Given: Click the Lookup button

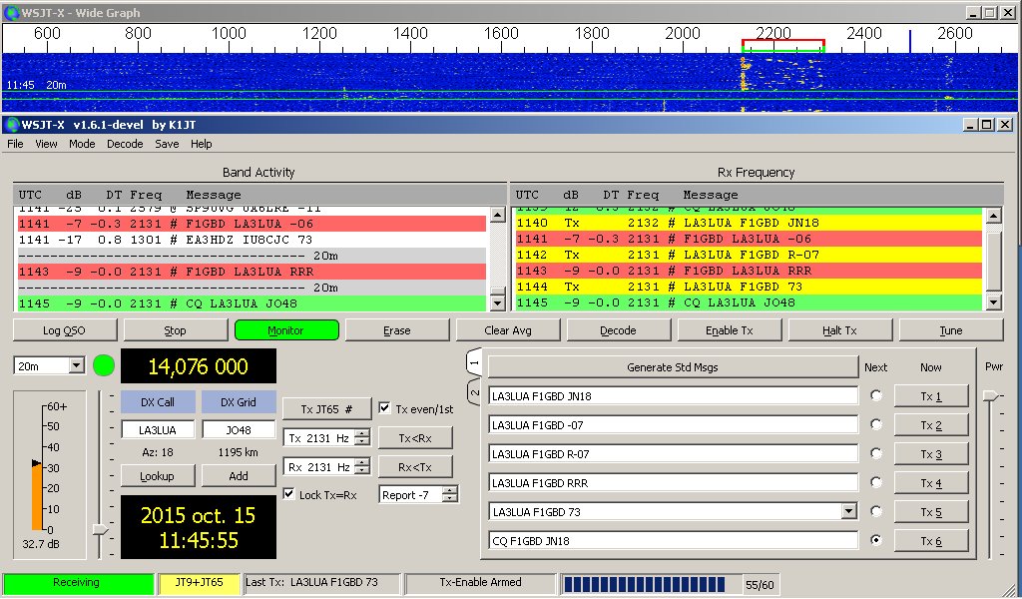Looking at the screenshot, I should (157, 476).
